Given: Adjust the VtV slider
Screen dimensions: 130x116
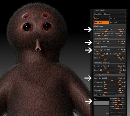Looking at the screenshot, I should click(x=122, y=87).
